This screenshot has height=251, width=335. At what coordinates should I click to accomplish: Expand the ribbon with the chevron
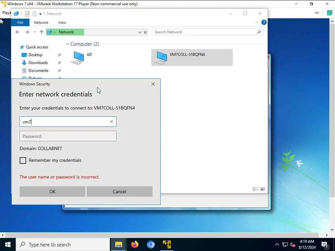256,23
